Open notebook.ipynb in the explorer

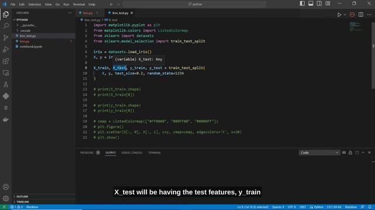pos(31,47)
